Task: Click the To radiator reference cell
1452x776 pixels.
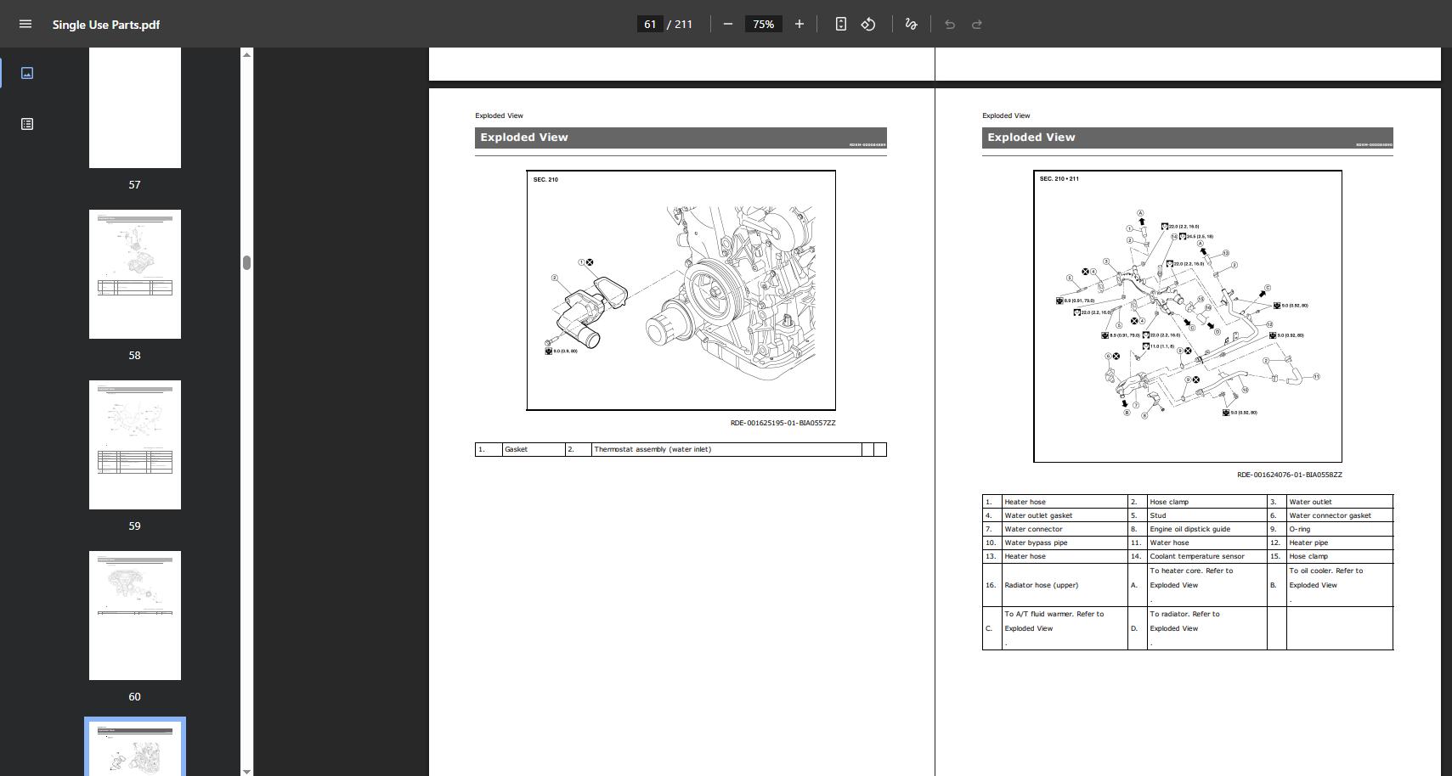Action: (x=1206, y=628)
